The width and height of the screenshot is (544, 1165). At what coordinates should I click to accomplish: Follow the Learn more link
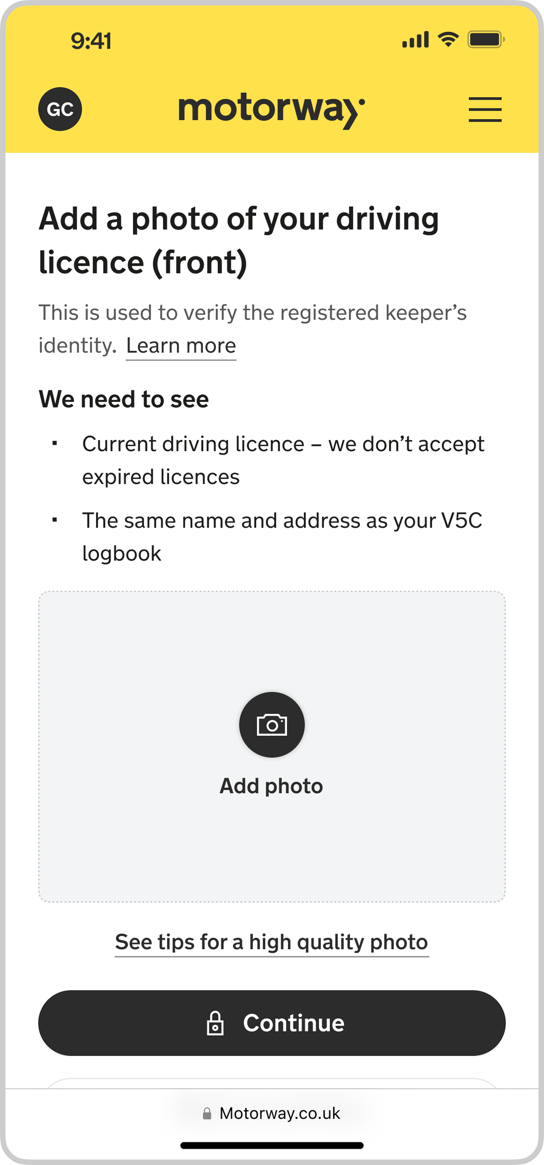181,346
